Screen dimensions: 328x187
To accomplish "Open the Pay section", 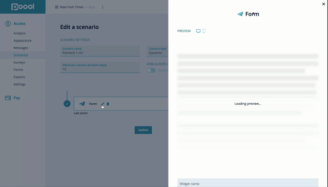I will (x=17, y=98).
